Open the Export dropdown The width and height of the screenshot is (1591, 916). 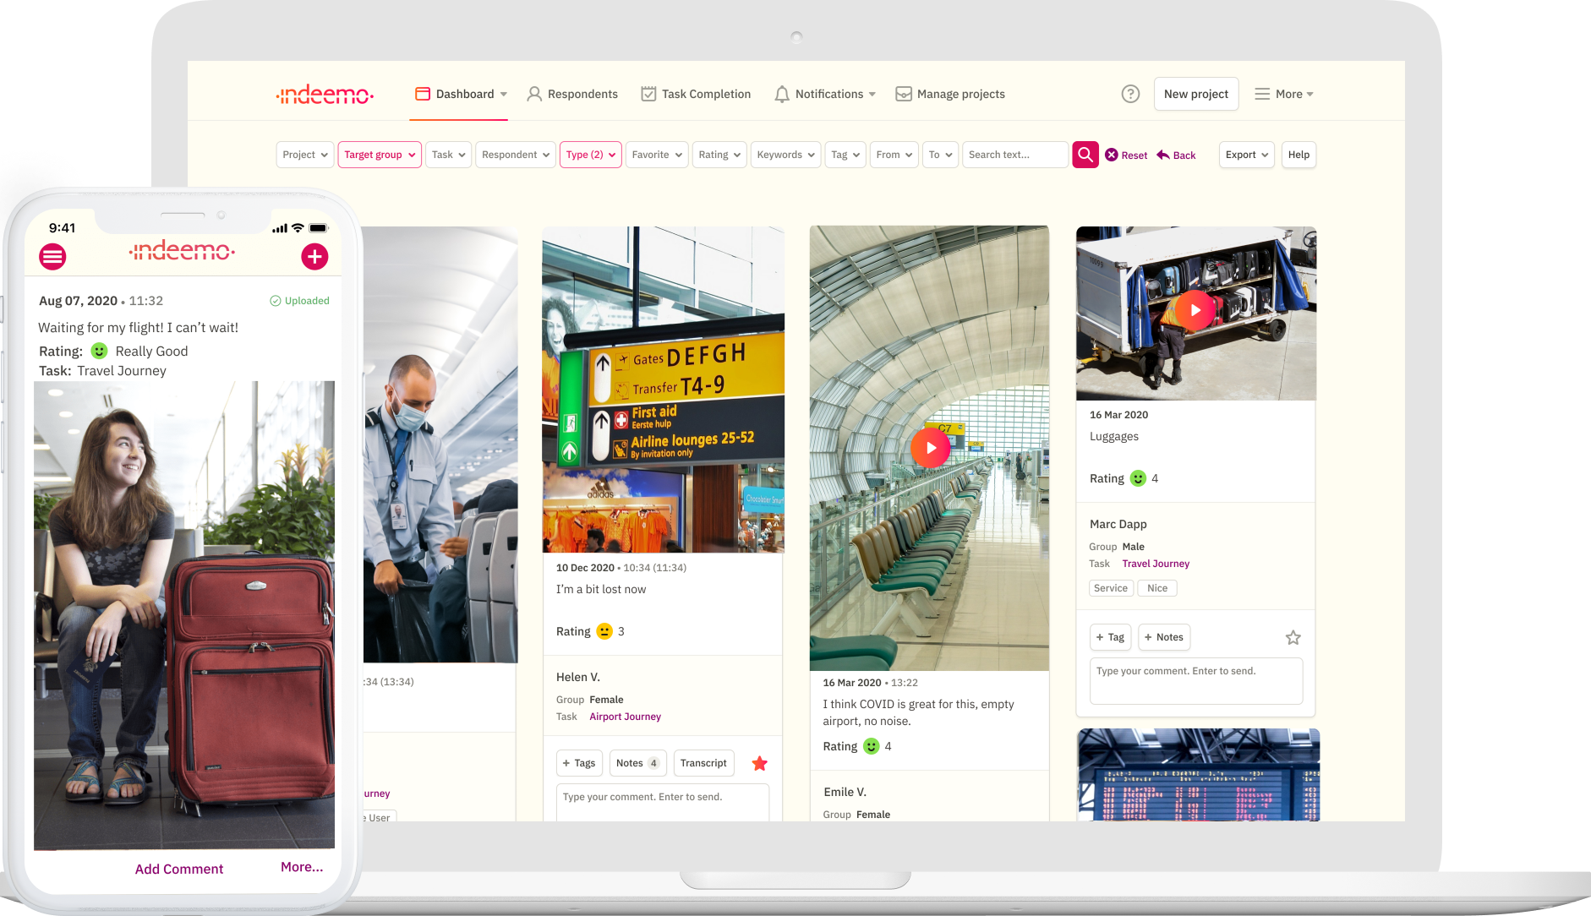tap(1246, 155)
